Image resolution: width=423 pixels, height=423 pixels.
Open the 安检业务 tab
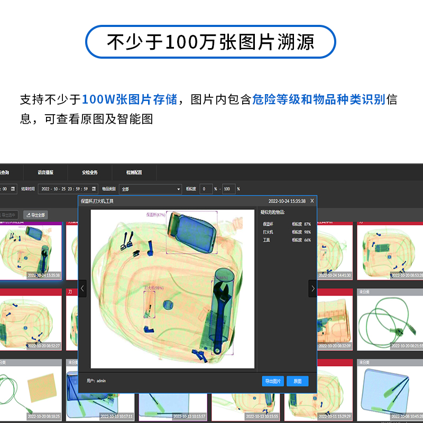click(x=89, y=172)
